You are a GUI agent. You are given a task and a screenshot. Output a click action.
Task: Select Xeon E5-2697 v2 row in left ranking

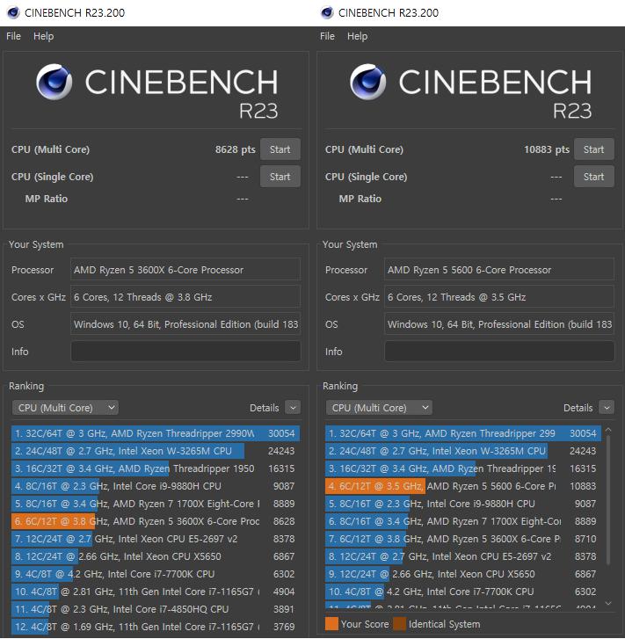click(x=156, y=538)
